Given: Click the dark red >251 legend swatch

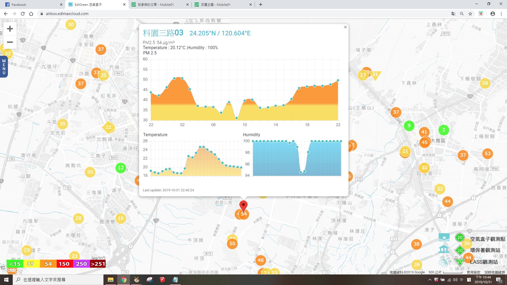Looking at the screenshot, I should [98, 264].
